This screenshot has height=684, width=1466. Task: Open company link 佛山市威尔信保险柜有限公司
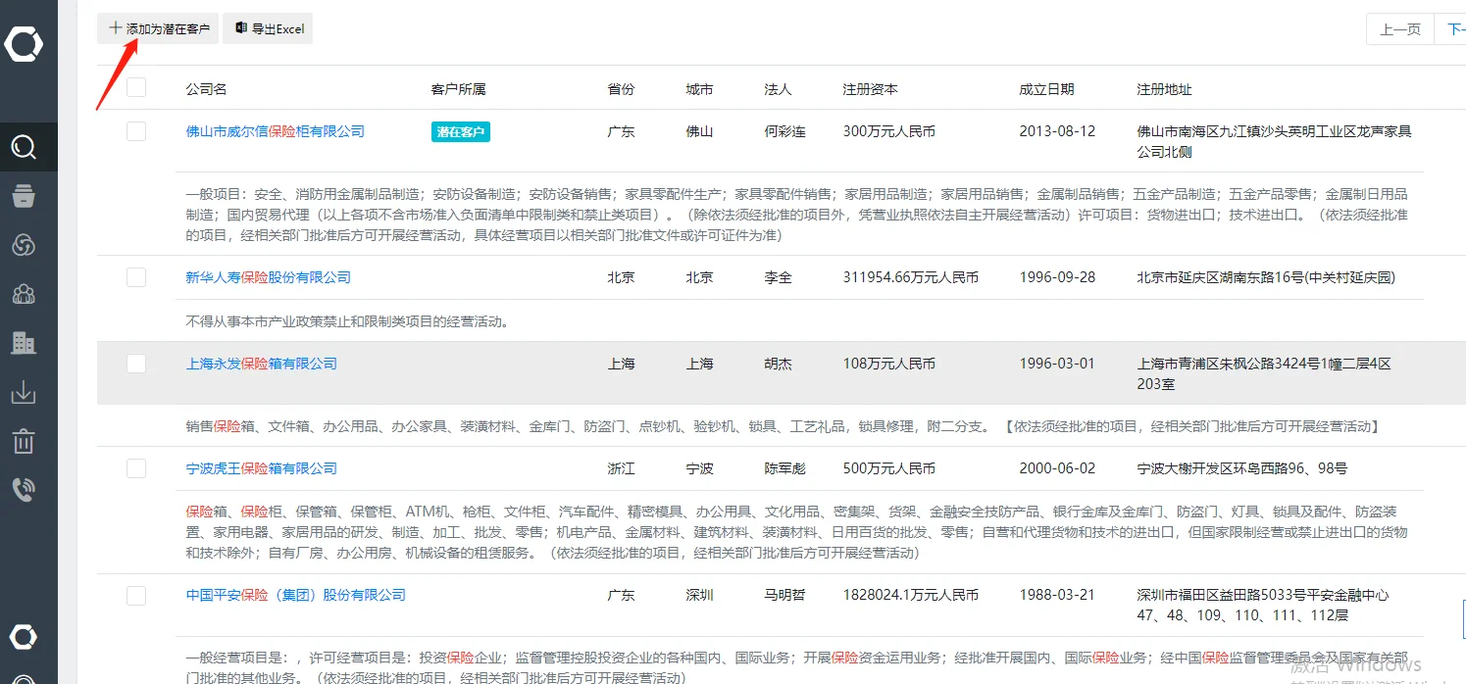point(276,131)
